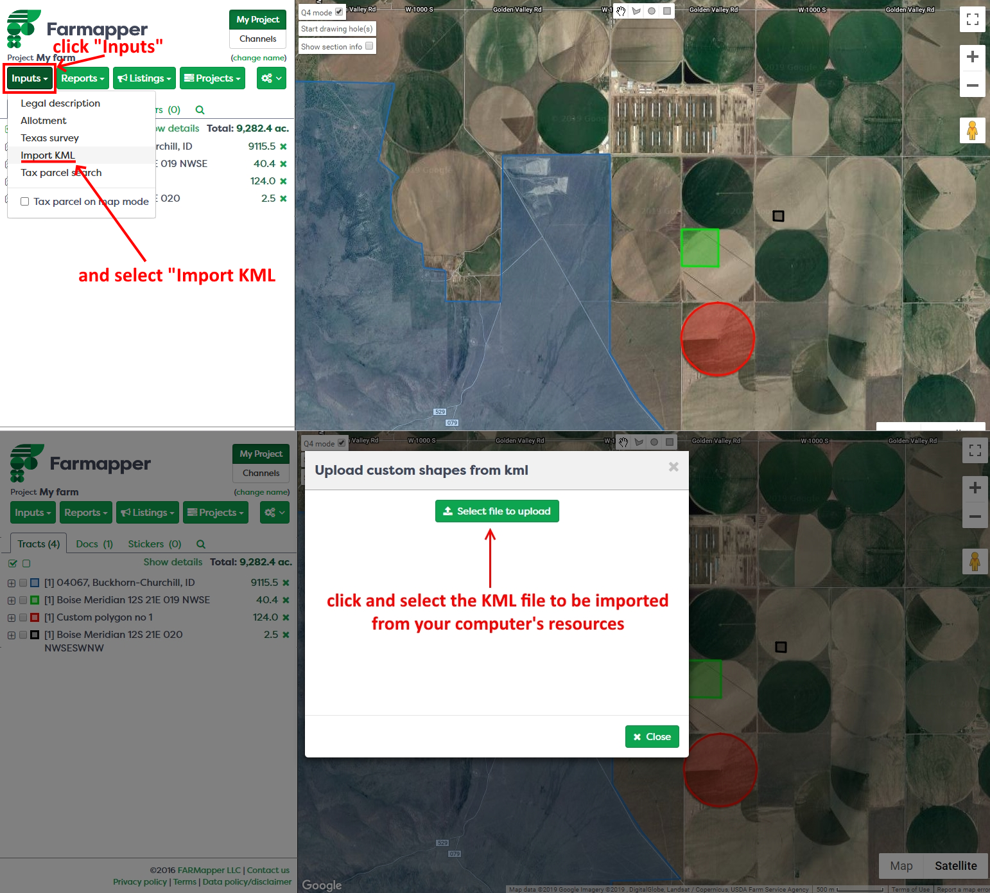Close the Upload custom shapes dialog via X

click(673, 467)
